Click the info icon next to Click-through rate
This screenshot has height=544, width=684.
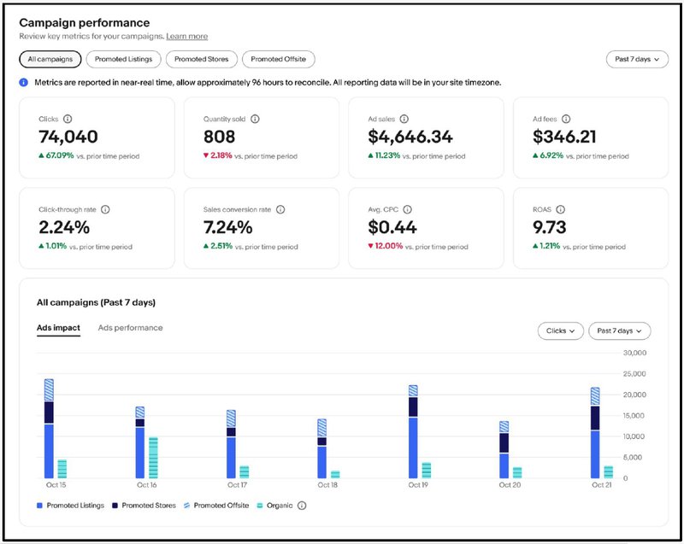[x=105, y=209]
